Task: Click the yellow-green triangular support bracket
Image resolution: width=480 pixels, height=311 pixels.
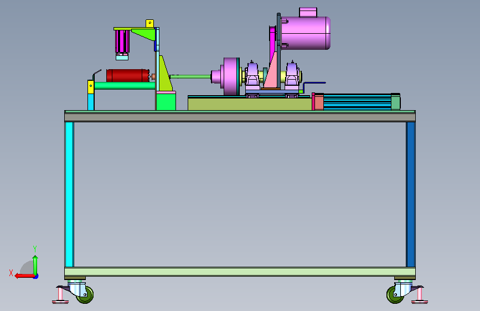Action: [x=164, y=74]
